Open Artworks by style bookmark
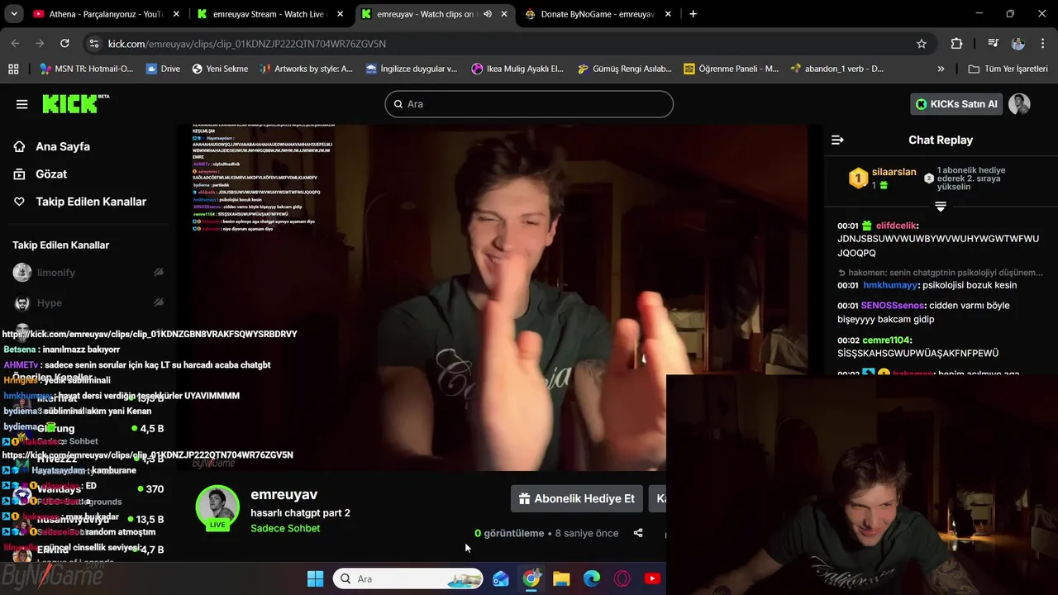The height and width of the screenshot is (595, 1058). pyautogui.click(x=306, y=69)
